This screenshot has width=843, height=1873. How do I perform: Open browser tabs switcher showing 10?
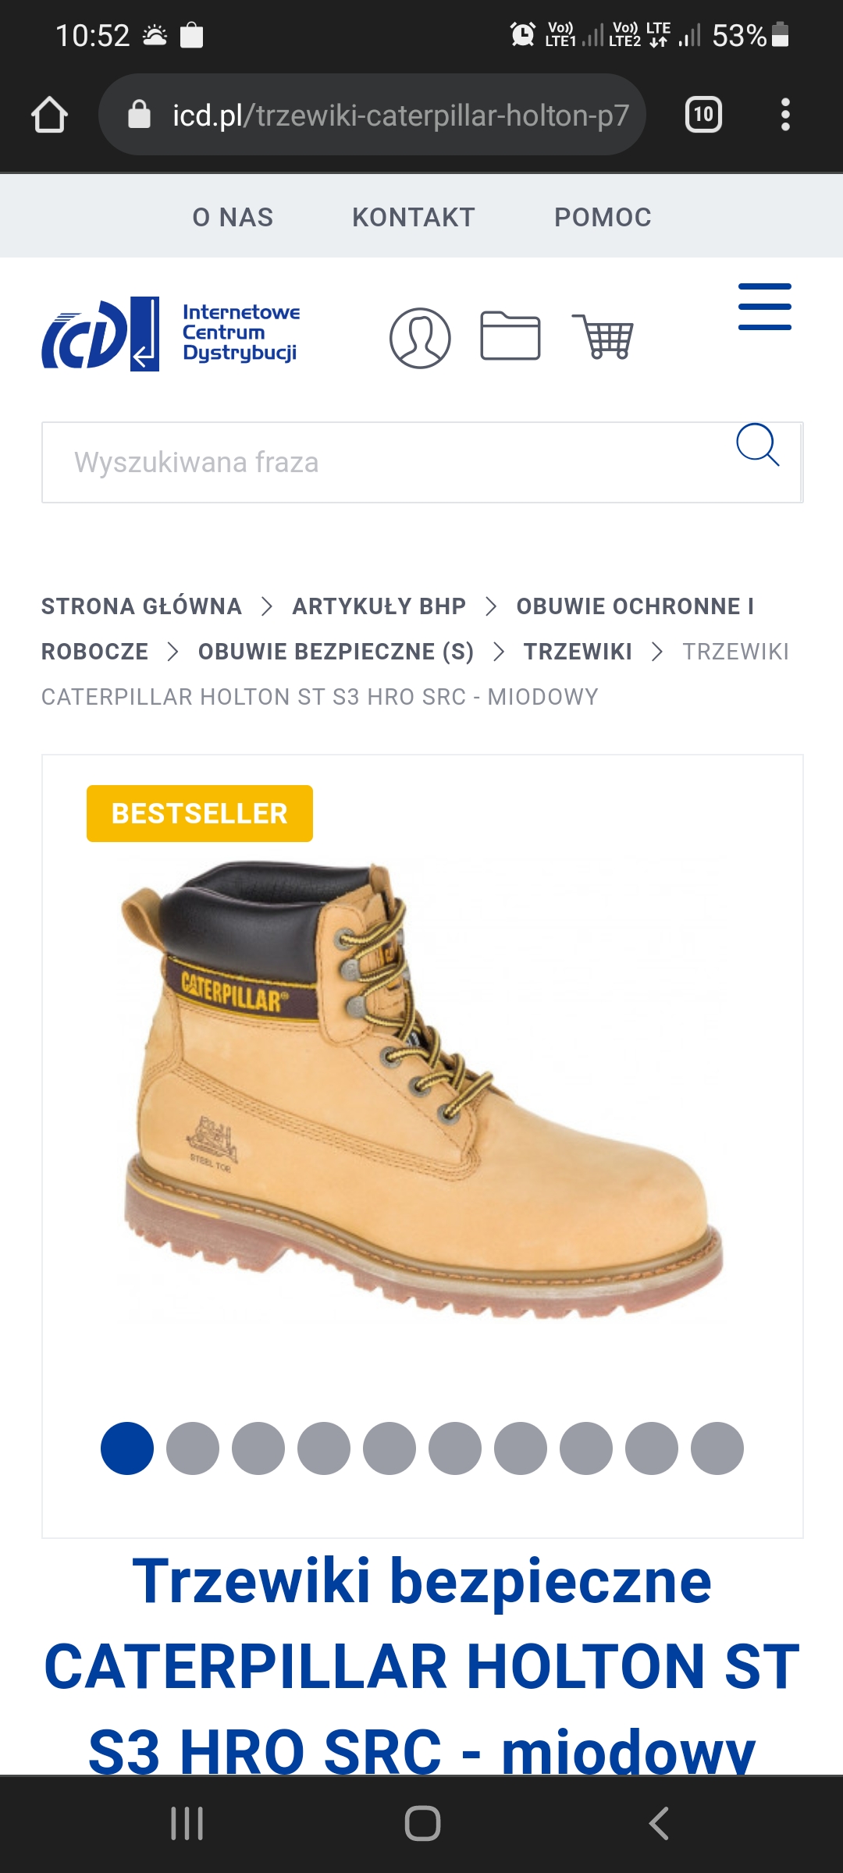click(703, 115)
